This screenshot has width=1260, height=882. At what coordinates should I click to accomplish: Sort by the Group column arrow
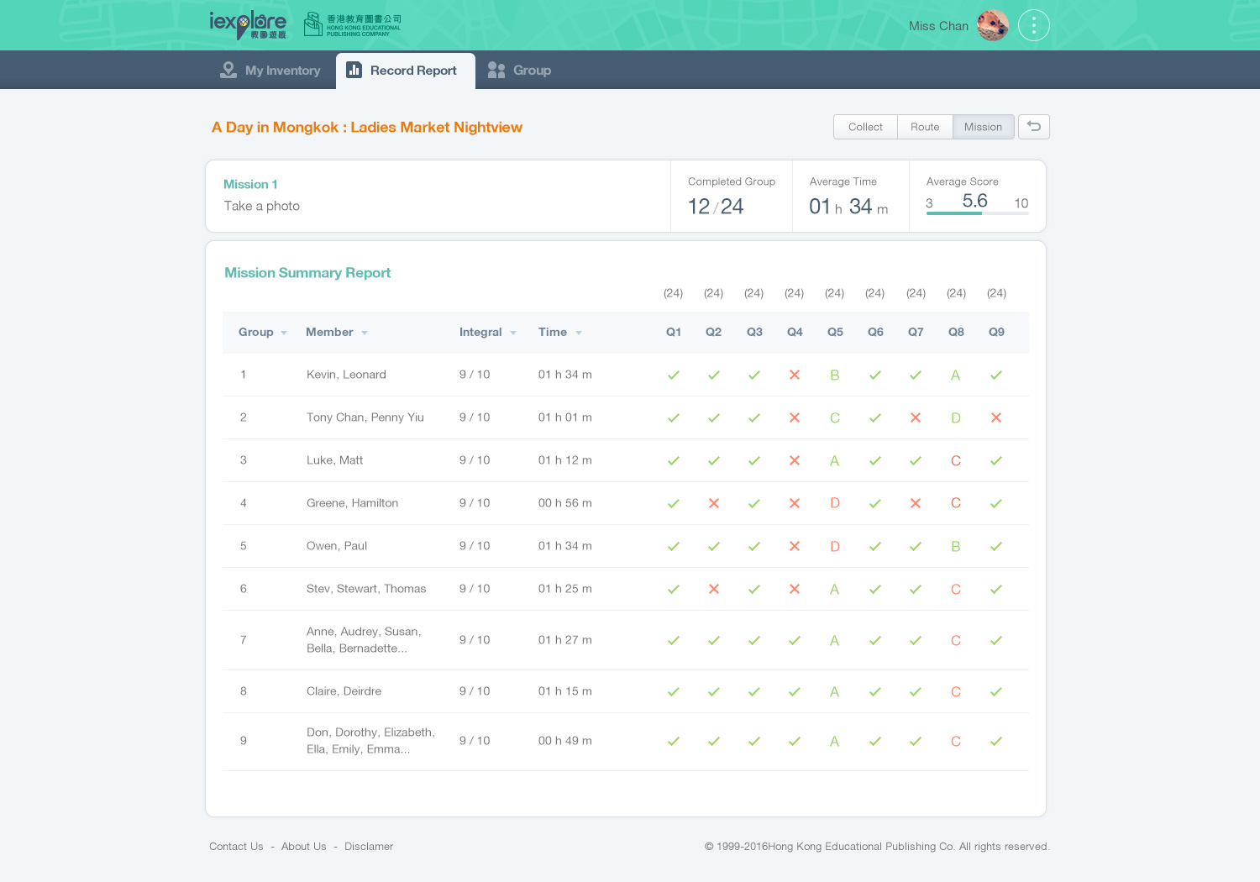point(284,333)
